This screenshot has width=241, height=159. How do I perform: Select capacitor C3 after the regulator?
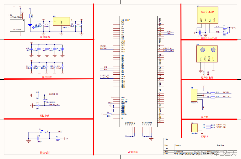(75, 24)
